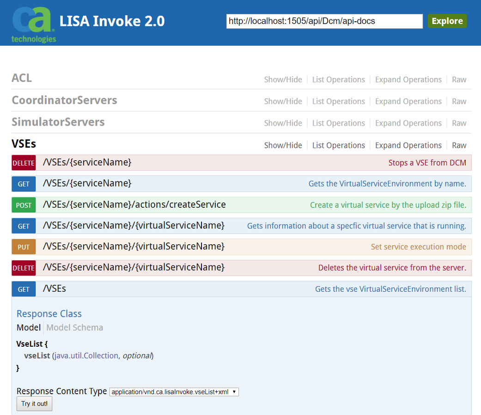This screenshot has height=415, width=481.
Task: Click 'VseList {' model name
Action: tap(32, 344)
